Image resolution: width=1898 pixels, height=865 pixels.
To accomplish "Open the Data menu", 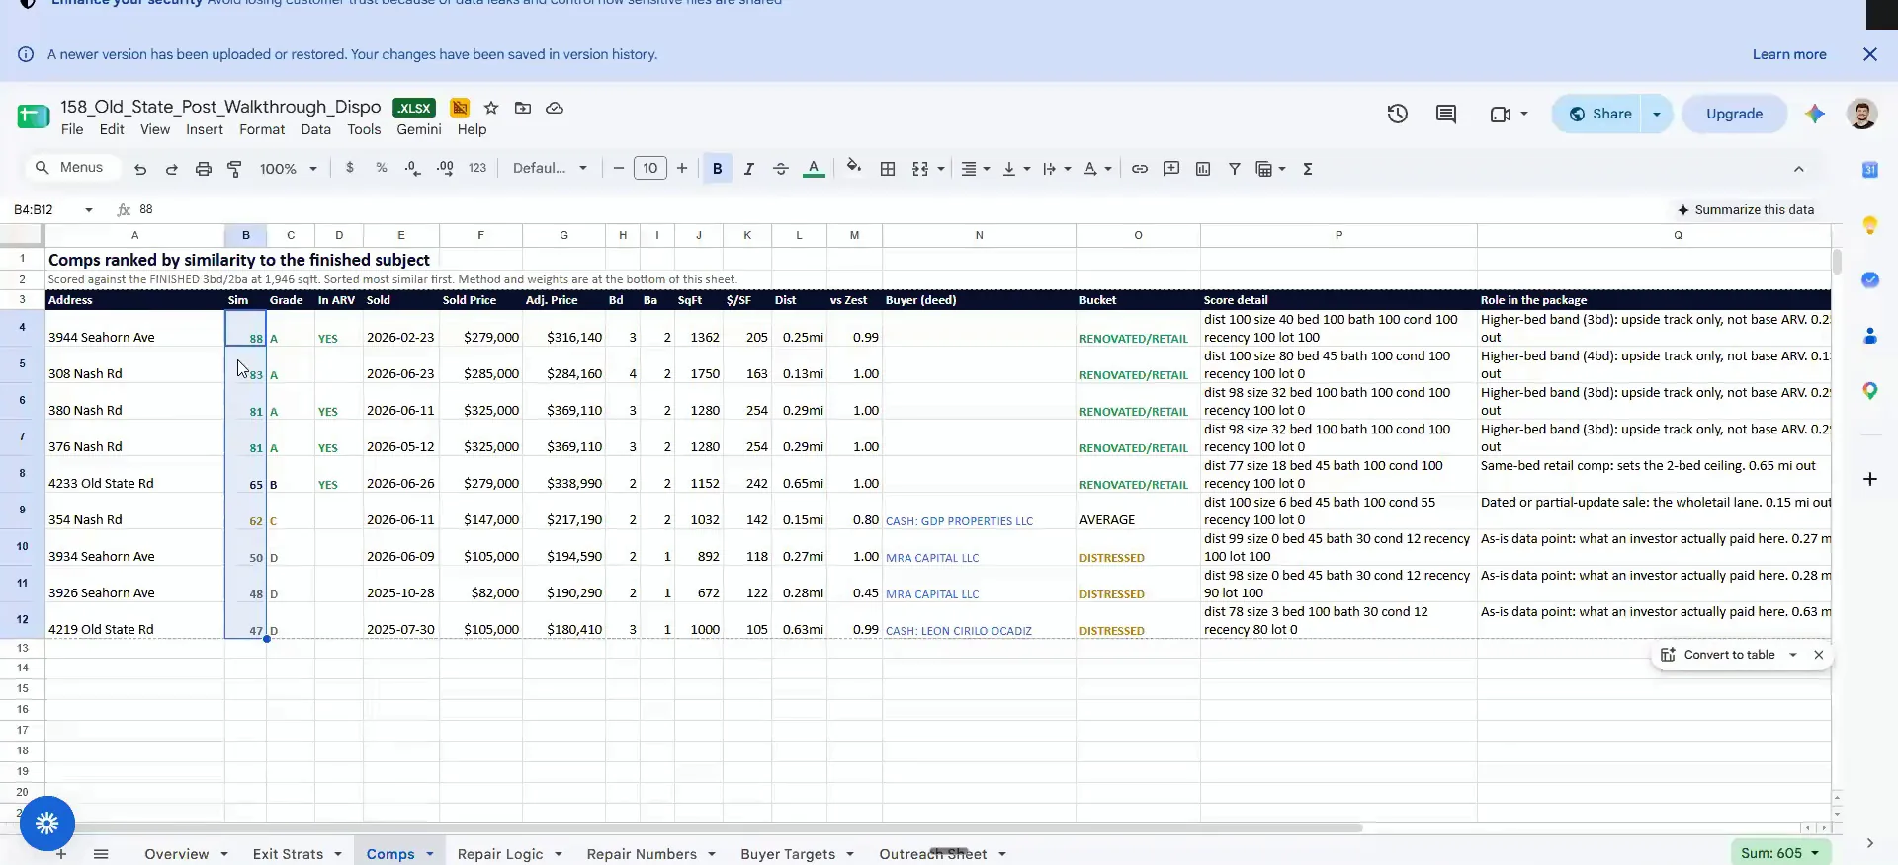I will tap(316, 129).
